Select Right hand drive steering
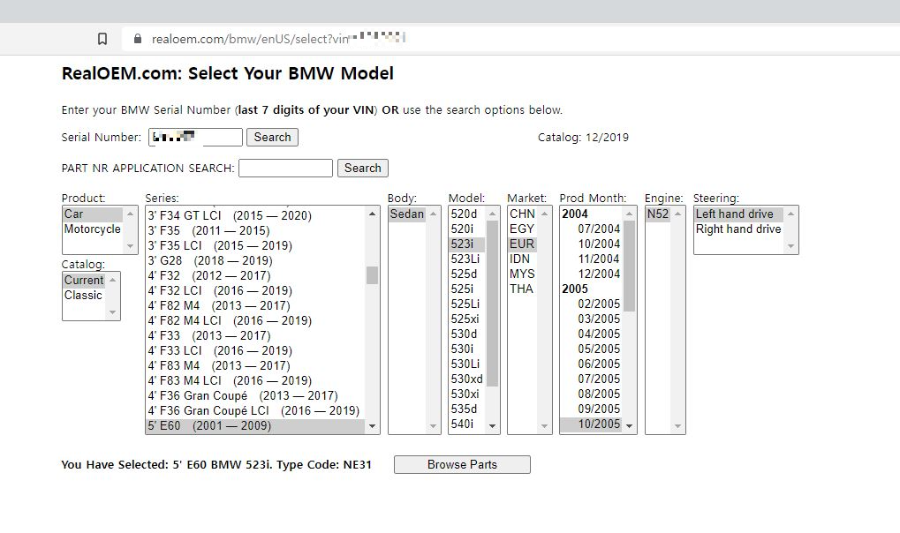The image size is (900, 533). (738, 229)
